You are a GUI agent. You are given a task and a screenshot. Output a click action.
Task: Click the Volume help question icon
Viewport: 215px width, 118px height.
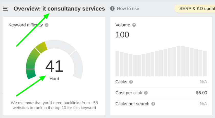pyautogui.click(x=134, y=25)
